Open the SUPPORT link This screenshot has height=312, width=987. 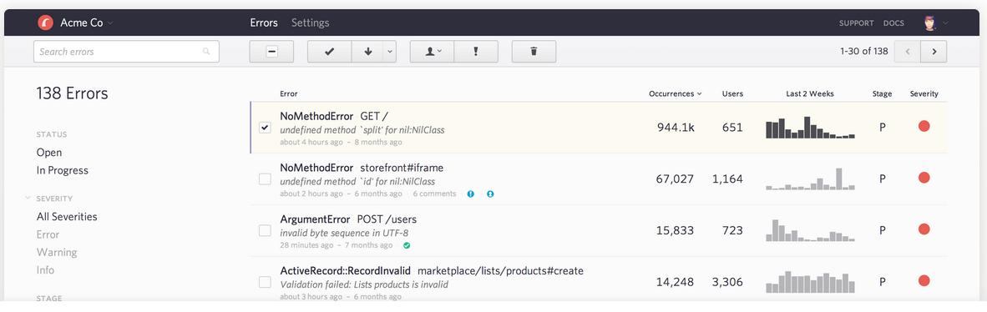click(856, 23)
